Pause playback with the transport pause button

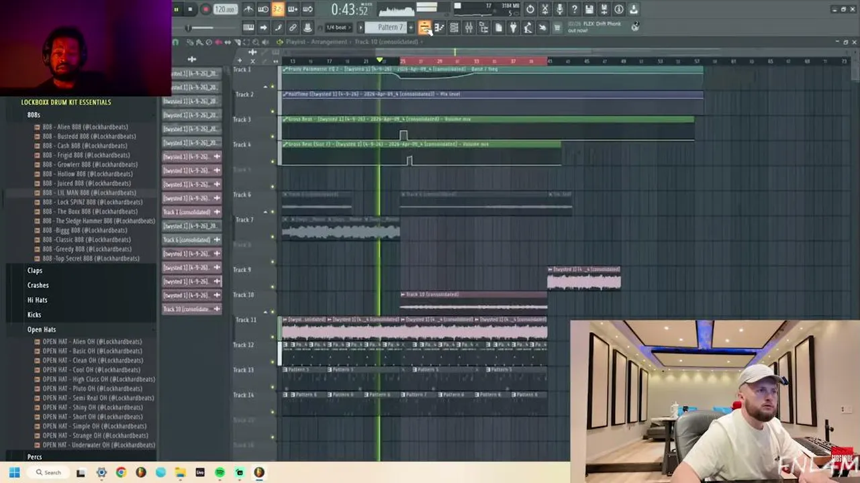point(177,9)
